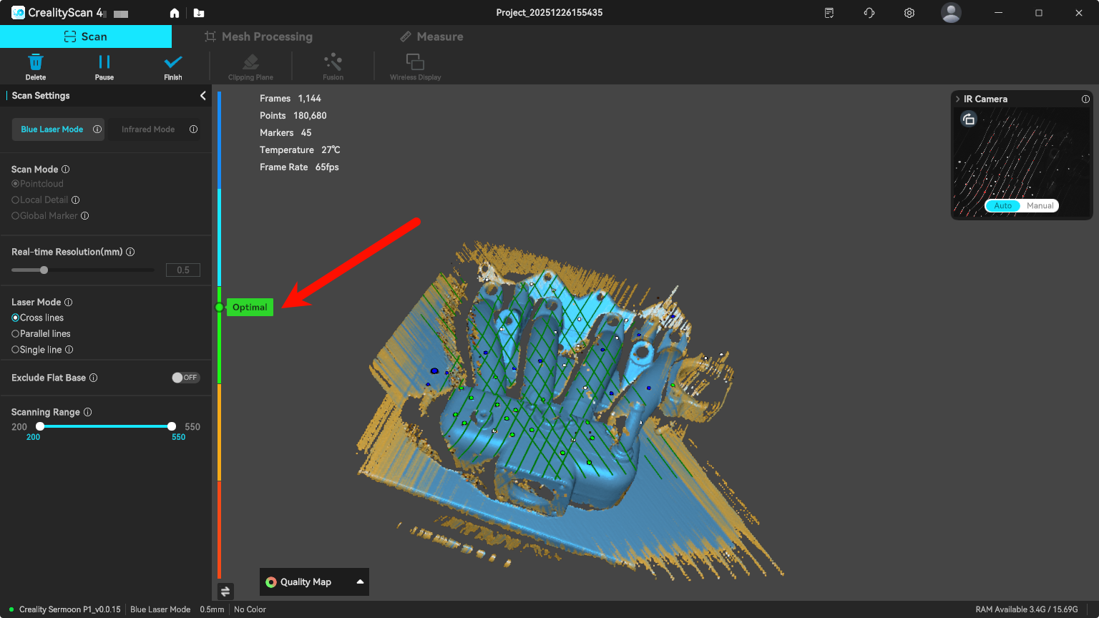
Task: Click the Finish checkmark icon
Action: (x=173, y=63)
